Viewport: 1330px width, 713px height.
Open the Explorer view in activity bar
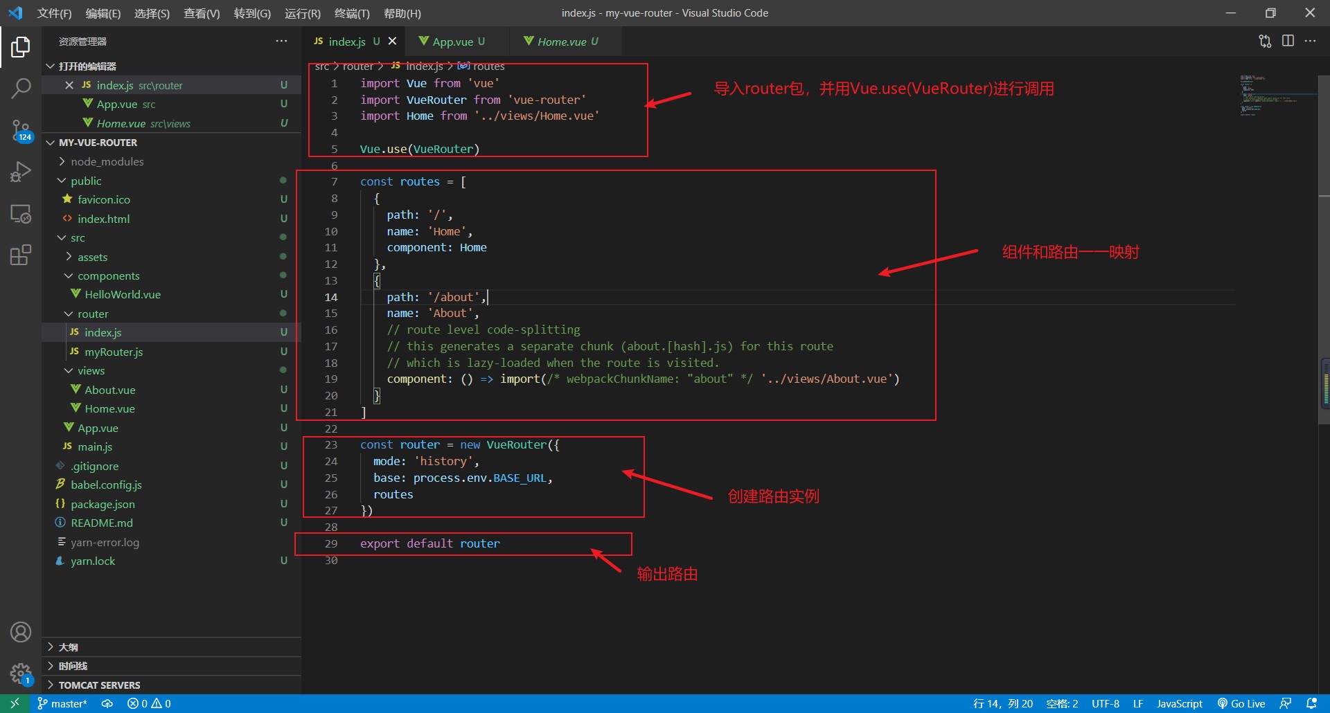coord(21,47)
